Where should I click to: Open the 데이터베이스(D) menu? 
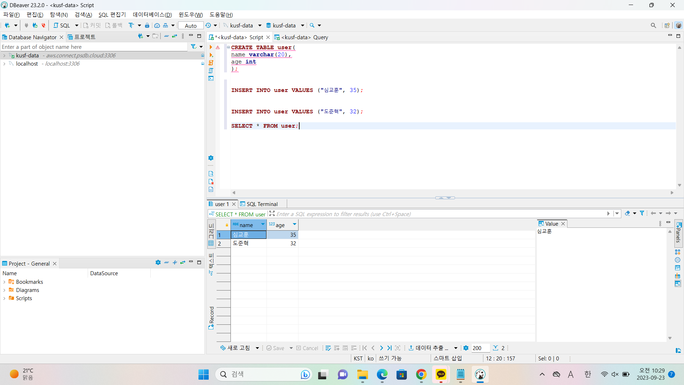point(152,15)
